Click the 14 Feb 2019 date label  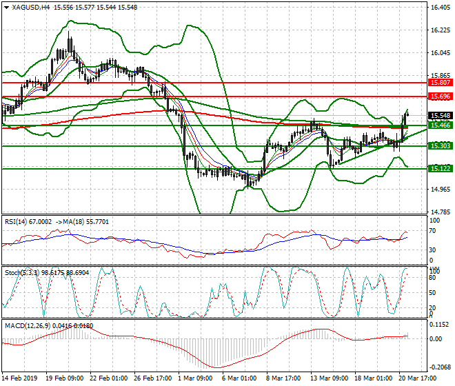[19, 378]
